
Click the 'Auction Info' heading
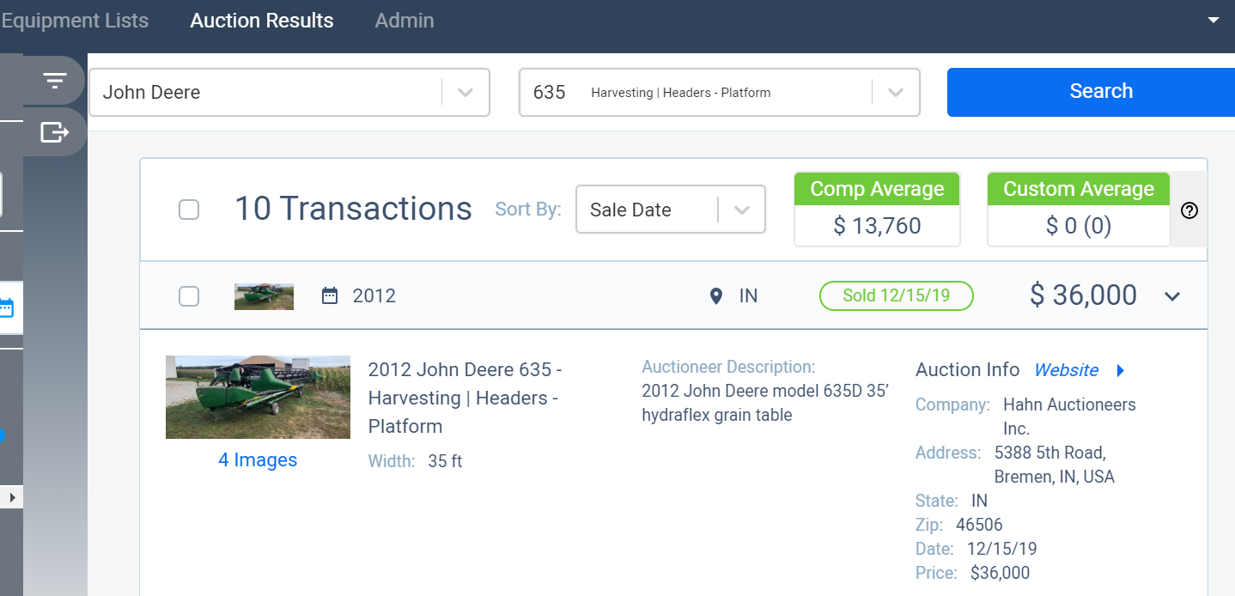[967, 370]
